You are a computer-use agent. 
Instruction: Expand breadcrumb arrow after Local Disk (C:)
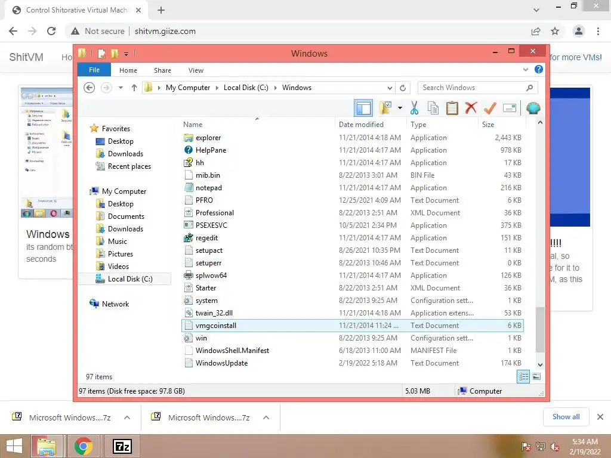[x=276, y=88]
